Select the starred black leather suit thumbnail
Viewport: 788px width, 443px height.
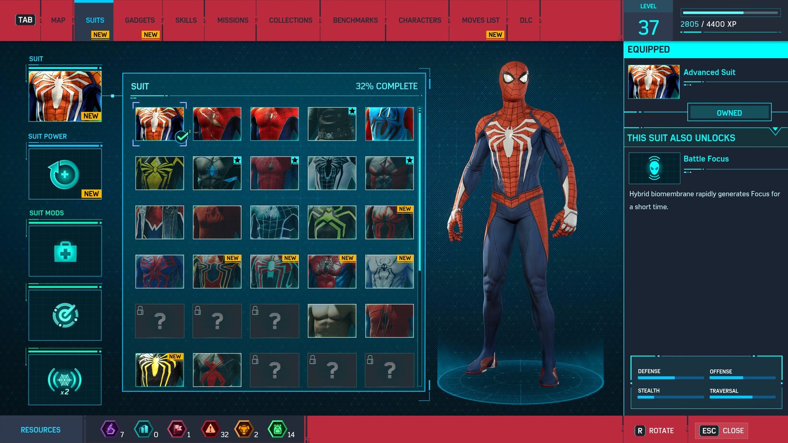(331, 124)
